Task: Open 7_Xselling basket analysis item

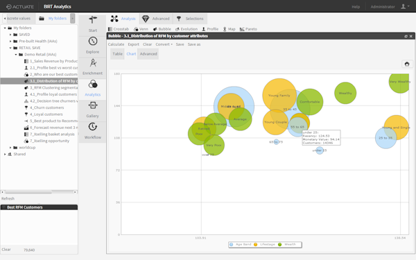Action: click(x=49, y=135)
